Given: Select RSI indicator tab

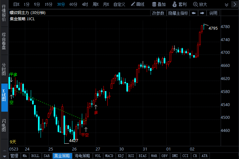Looking at the screenshot, I should coord(131,156).
